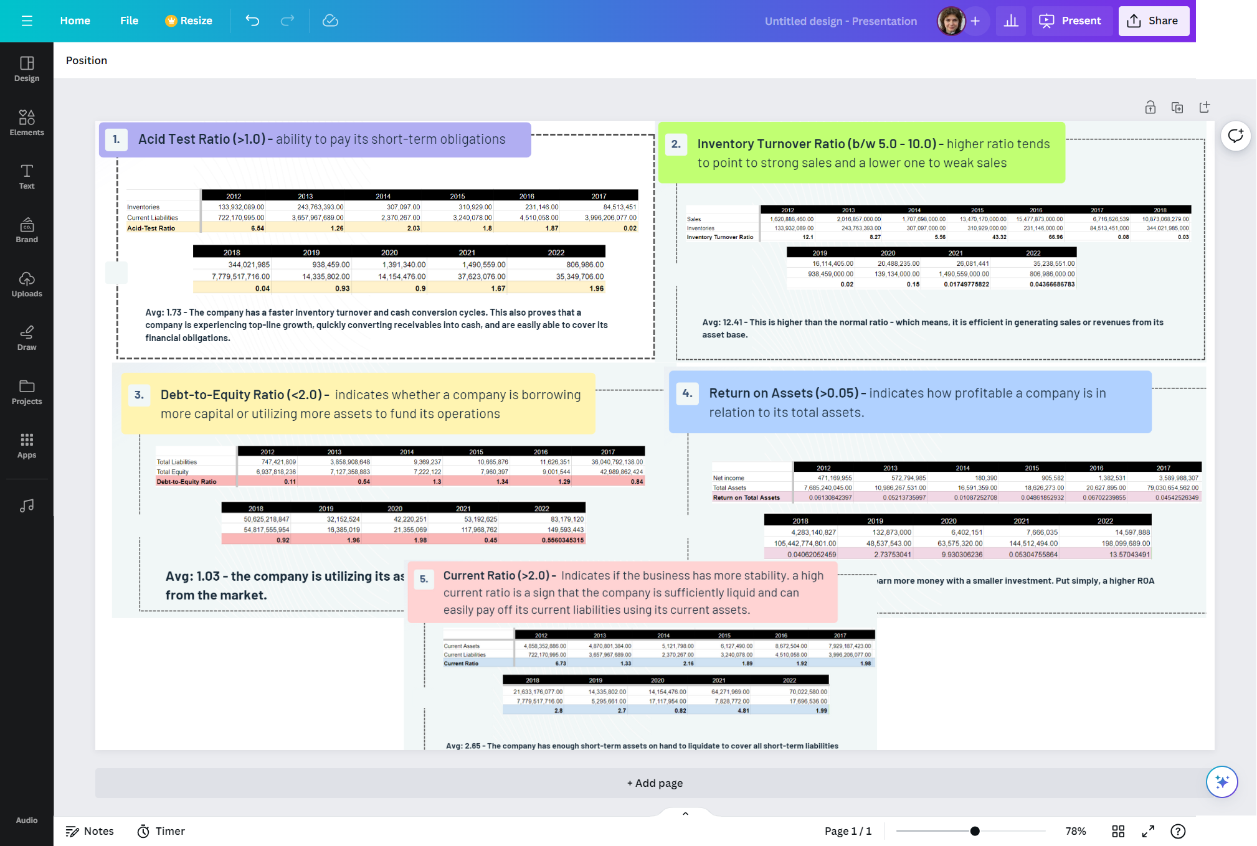Image resolution: width=1257 pixels, height=846 pixels.
Task: Open the Brand kit panel
Action: point(27,230)
